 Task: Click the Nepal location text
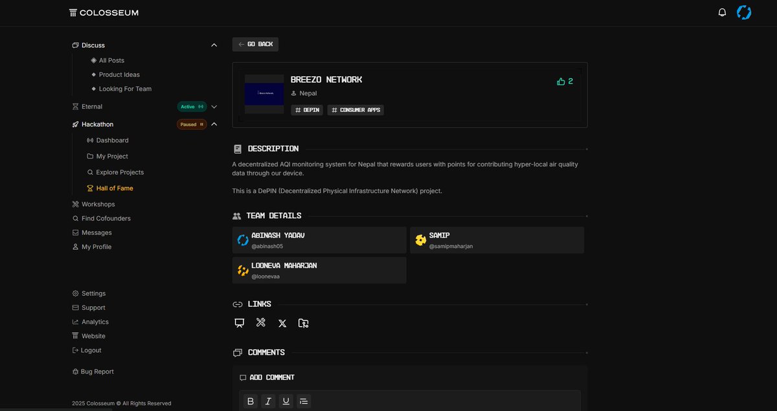coord(308,94)
